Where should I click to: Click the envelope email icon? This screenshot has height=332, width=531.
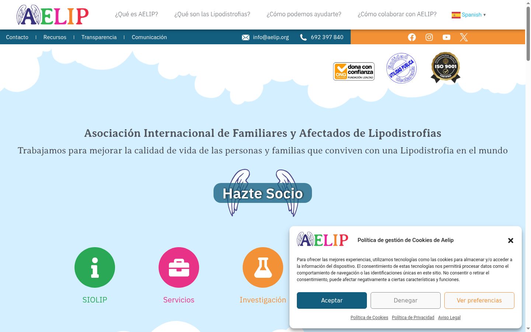[246, 37]
